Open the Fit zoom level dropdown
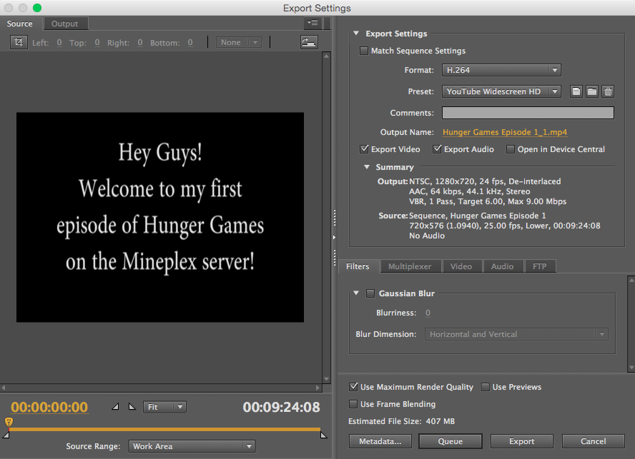Screen dimensions: 635x459 (164, 407)
